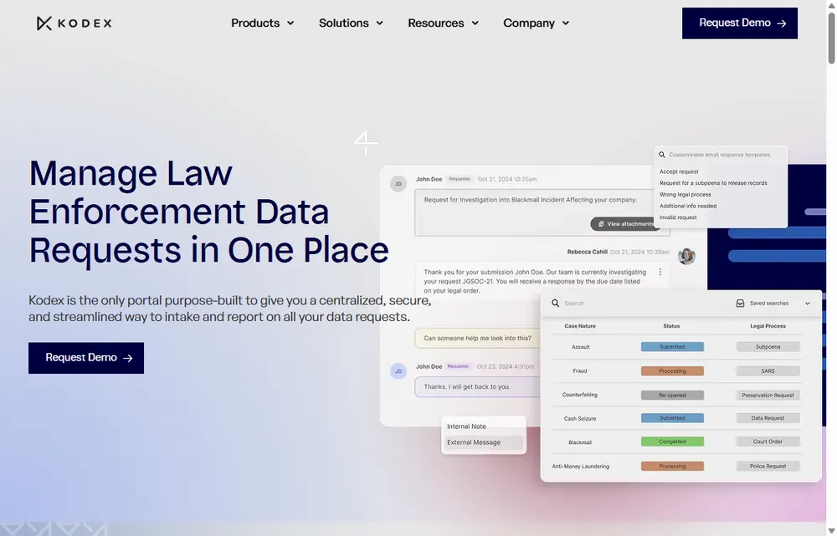Click Anti-Money Laundering case nature cell
Viewport: 837px width, 536px height.
pos(580,467)
